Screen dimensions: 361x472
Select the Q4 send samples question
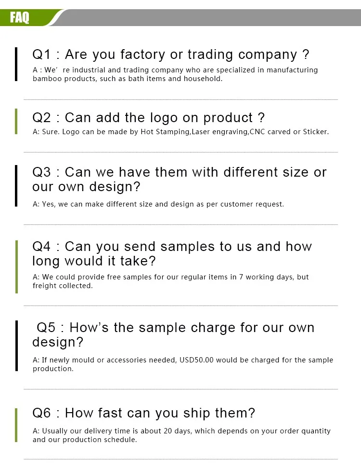point(172,254)
